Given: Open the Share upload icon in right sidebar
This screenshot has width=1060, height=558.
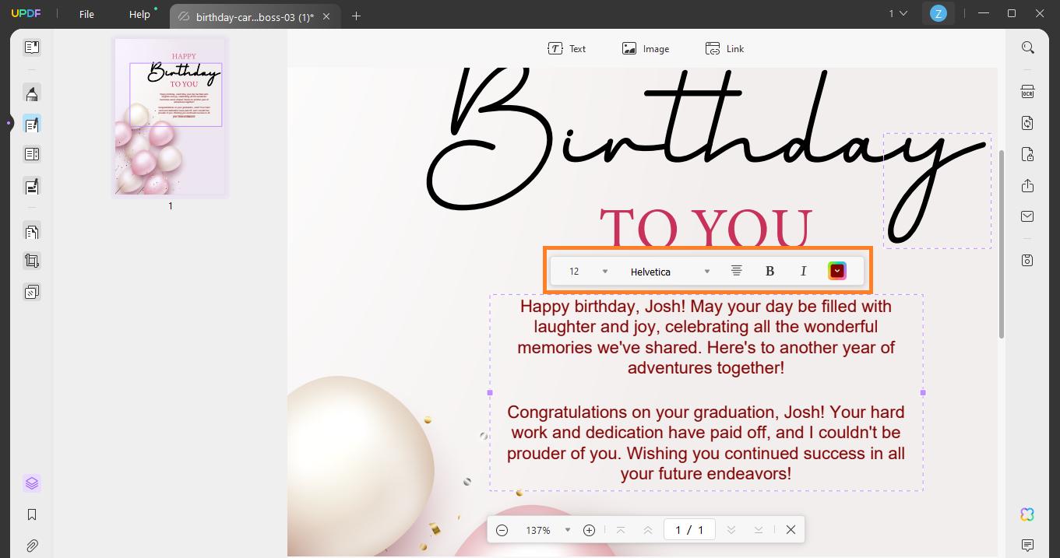Looking at the screenshot, I should pos(1028,185).
